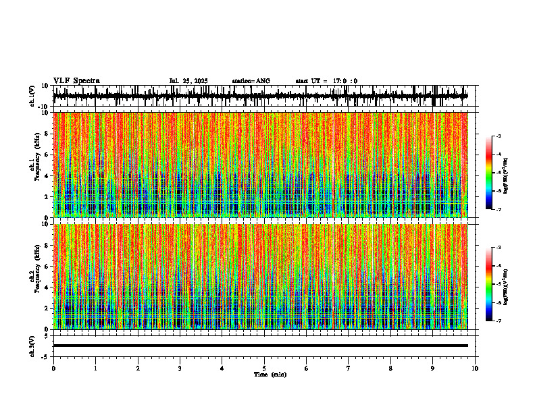The image size is (535, 413).
Task: Click the "start UT = 17:0 :0" text
Action: click(326, 81)
